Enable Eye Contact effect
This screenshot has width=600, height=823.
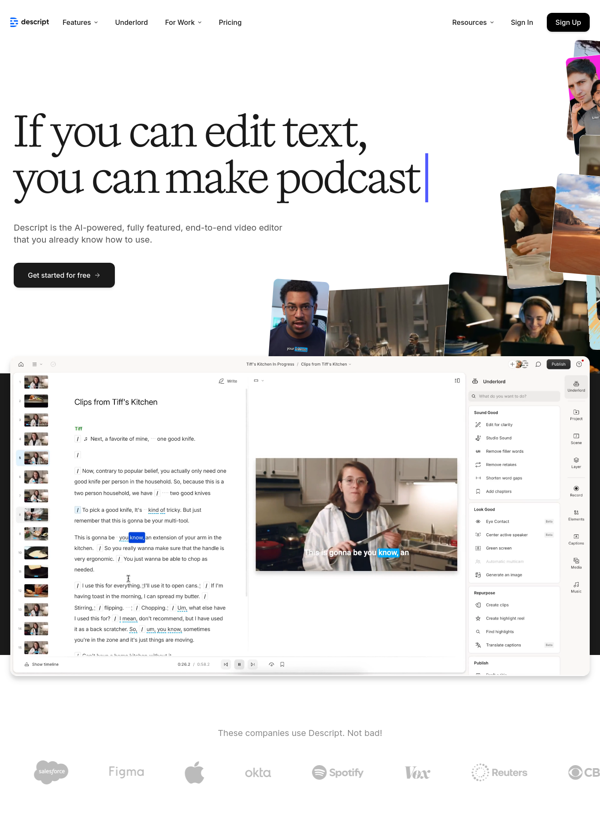point(514,522)
